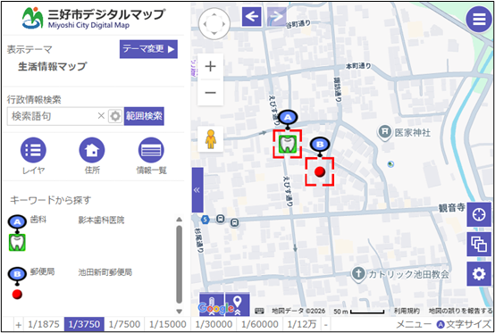Screen dimensions: 495x333
Task: Collapse the side panel with the « tab
Action: (x=197, y=190)
